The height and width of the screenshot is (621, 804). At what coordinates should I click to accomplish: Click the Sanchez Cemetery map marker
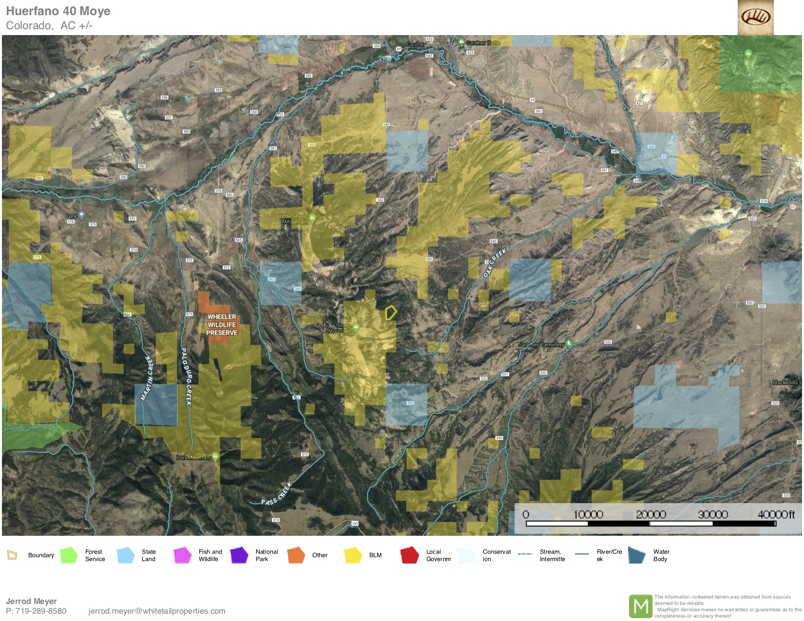tap(569, 343)
